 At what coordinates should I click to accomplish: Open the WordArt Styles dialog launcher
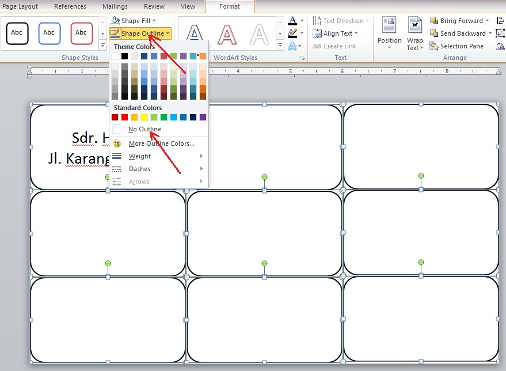[x=302, y=58]
